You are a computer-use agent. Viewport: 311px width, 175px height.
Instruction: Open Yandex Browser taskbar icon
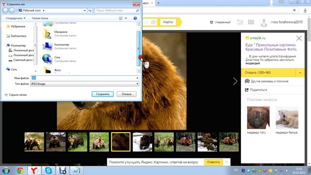coord(34,171)
